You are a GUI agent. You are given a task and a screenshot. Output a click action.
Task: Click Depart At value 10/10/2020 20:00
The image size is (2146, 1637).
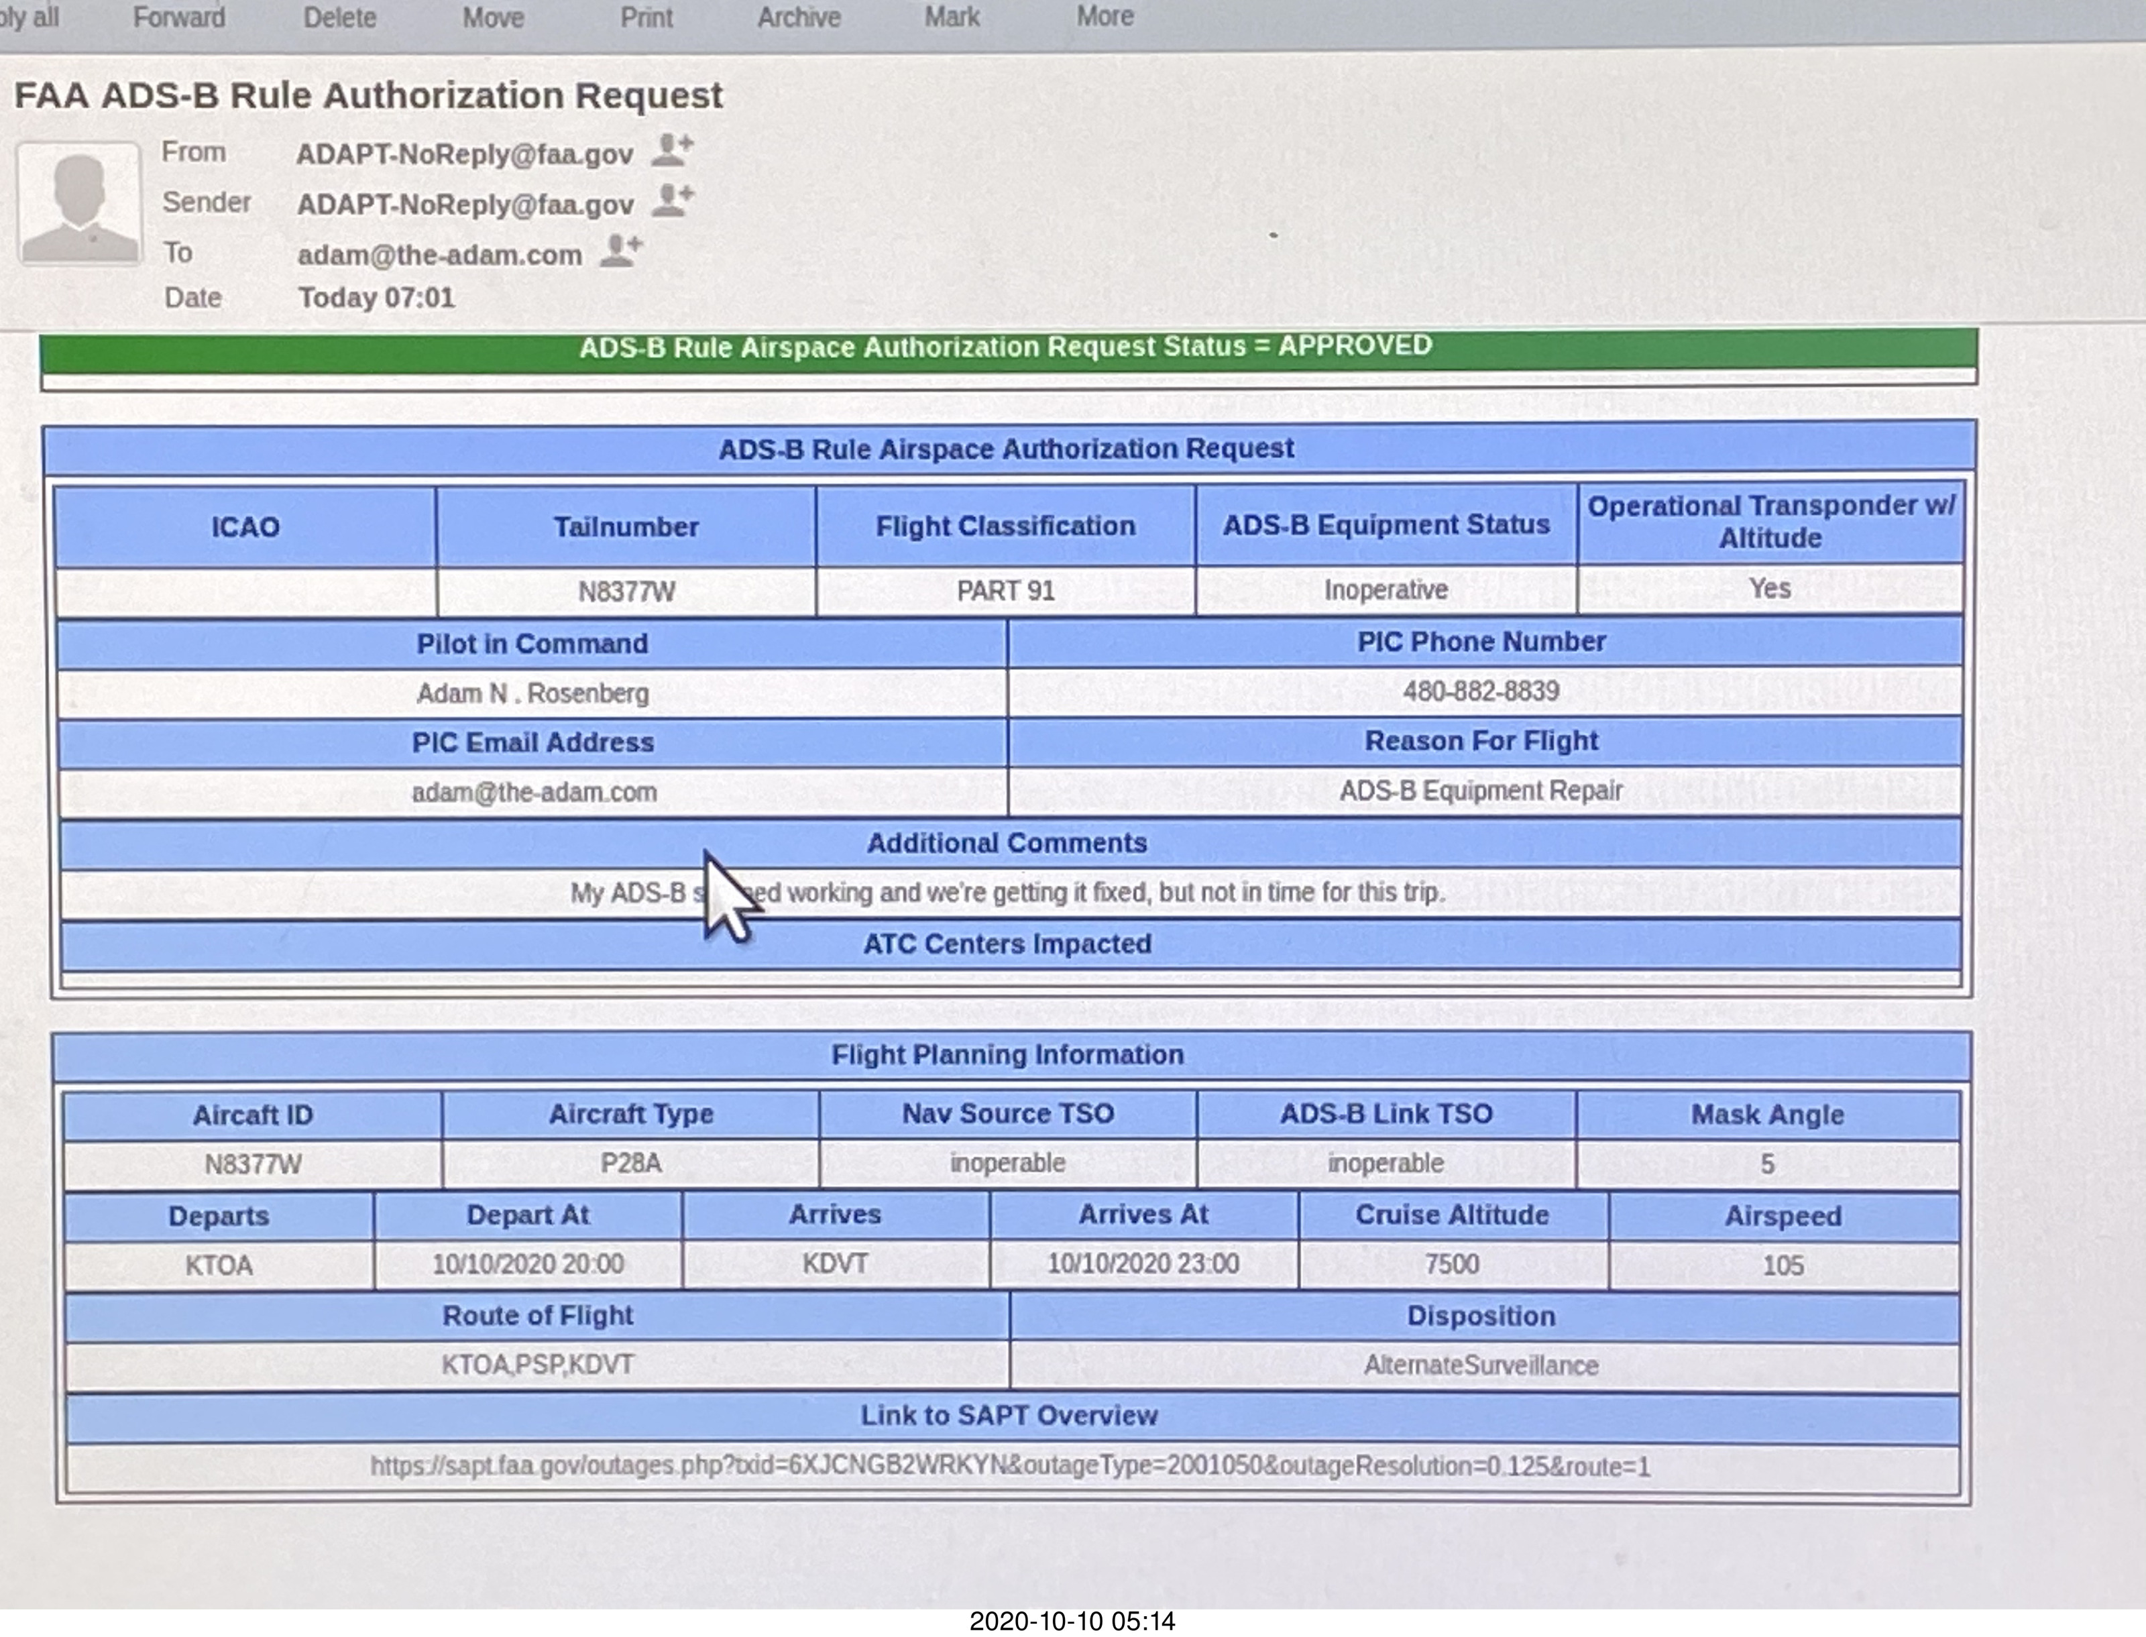click(x=528, y=1265)
